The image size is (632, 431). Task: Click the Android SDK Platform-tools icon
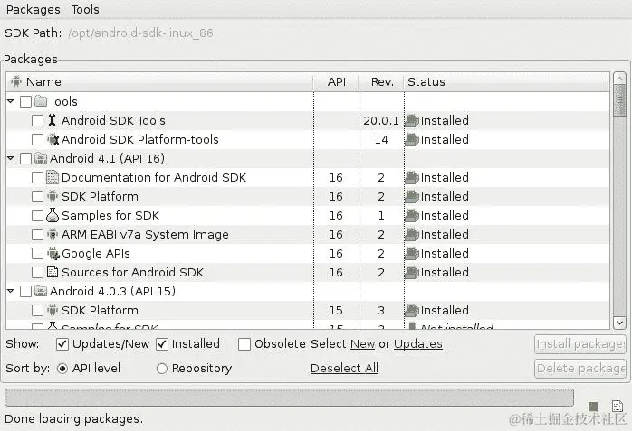coord(53,140)
